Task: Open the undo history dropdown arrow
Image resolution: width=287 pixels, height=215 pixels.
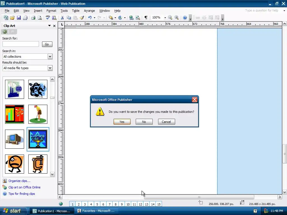Action: click(94, 18)
